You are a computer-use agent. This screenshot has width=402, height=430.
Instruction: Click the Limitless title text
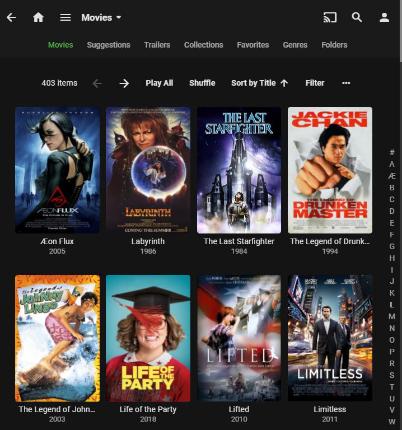pos(330,409)
